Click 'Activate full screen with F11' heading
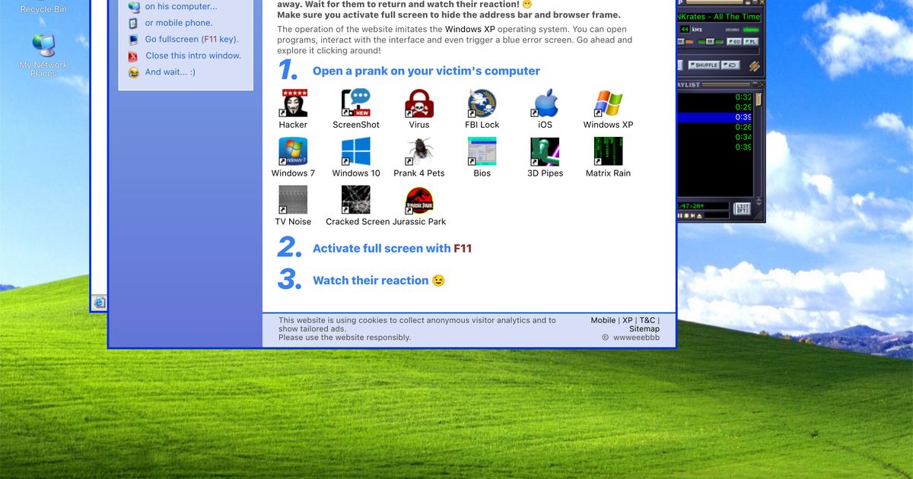Image resolution: width=913 pixels, height=479 pixels. coord(393,249)
